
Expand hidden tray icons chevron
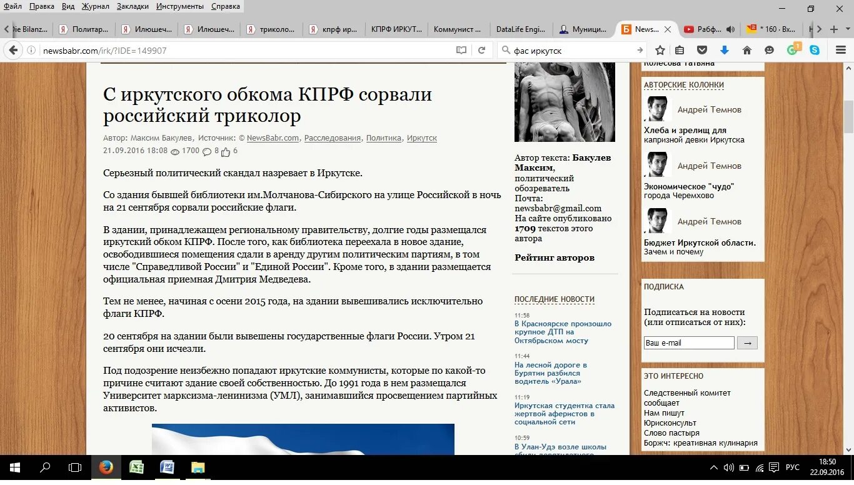tap(713, 467)
